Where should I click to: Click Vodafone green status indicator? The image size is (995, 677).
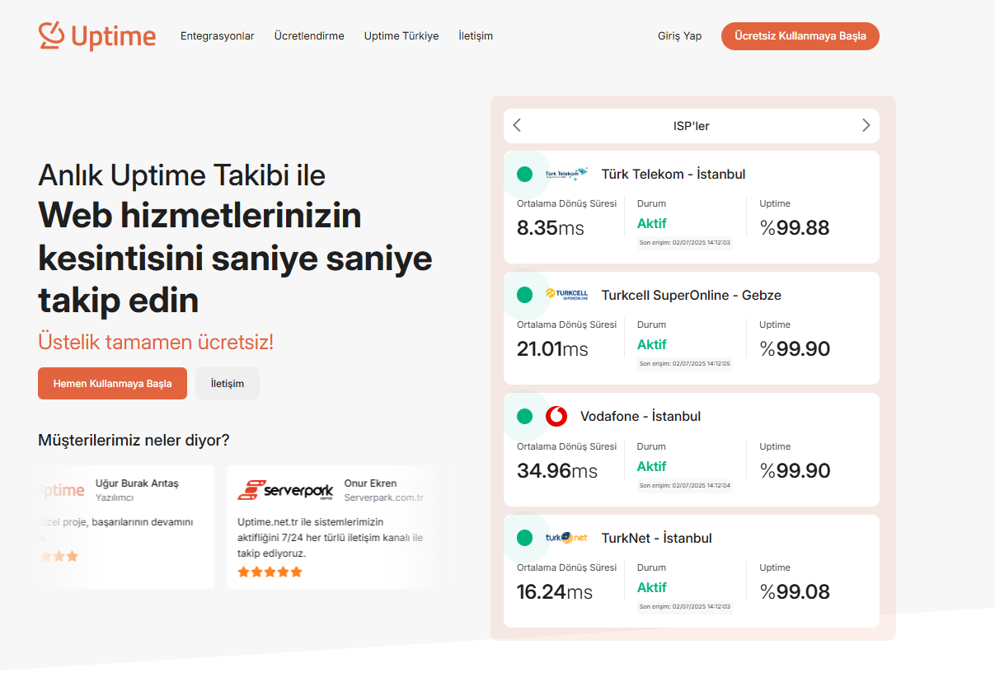(x=524, y=417)
